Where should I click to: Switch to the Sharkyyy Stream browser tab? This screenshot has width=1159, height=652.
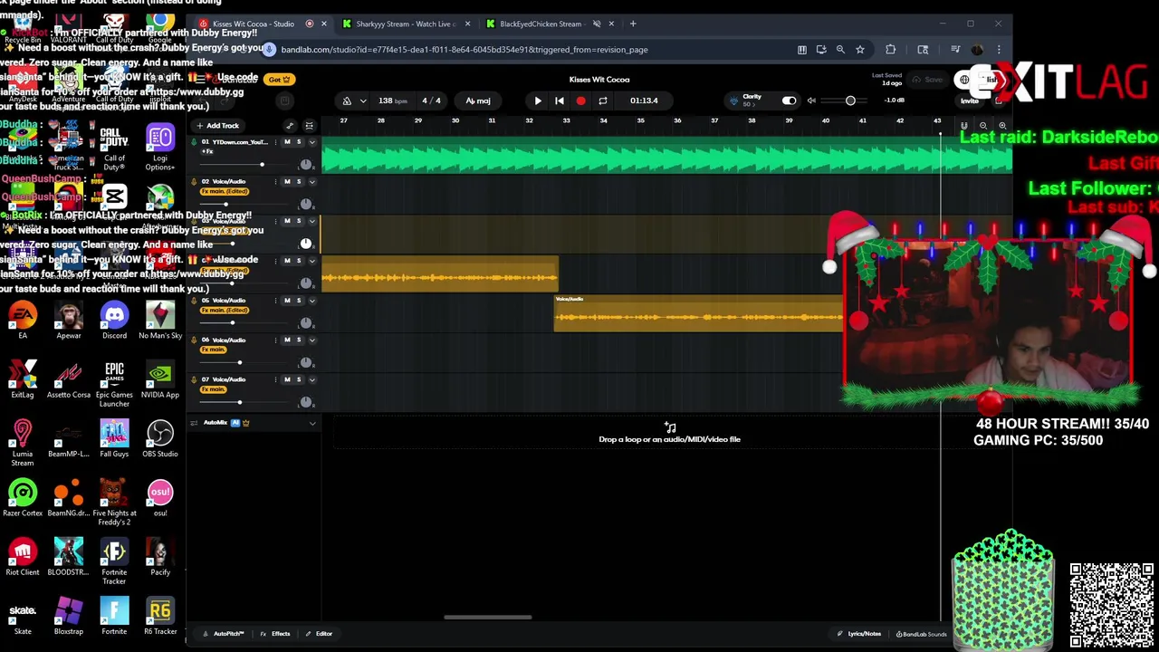pyautogui.click(x=405, y=24)
